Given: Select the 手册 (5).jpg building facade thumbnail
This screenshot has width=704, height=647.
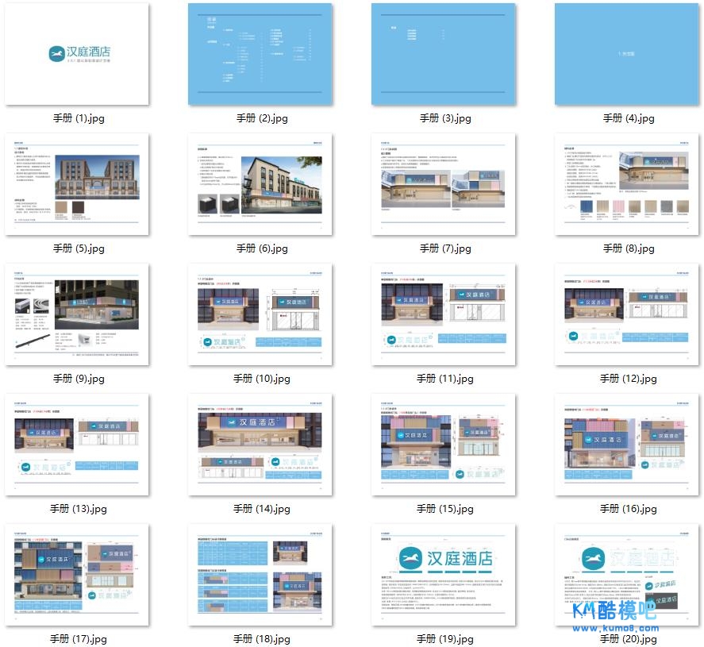Looking at the screenshot, I should click(x=77, y=184).
